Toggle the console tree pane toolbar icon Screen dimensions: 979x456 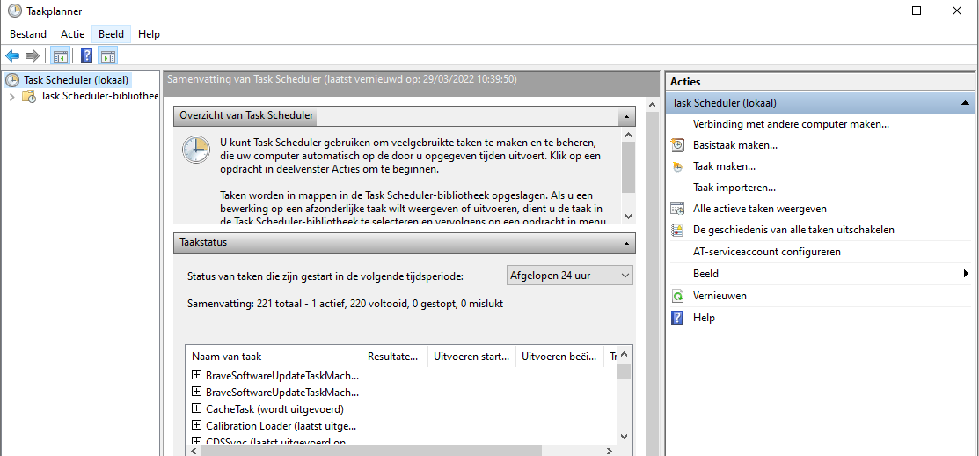coord(61,56)
